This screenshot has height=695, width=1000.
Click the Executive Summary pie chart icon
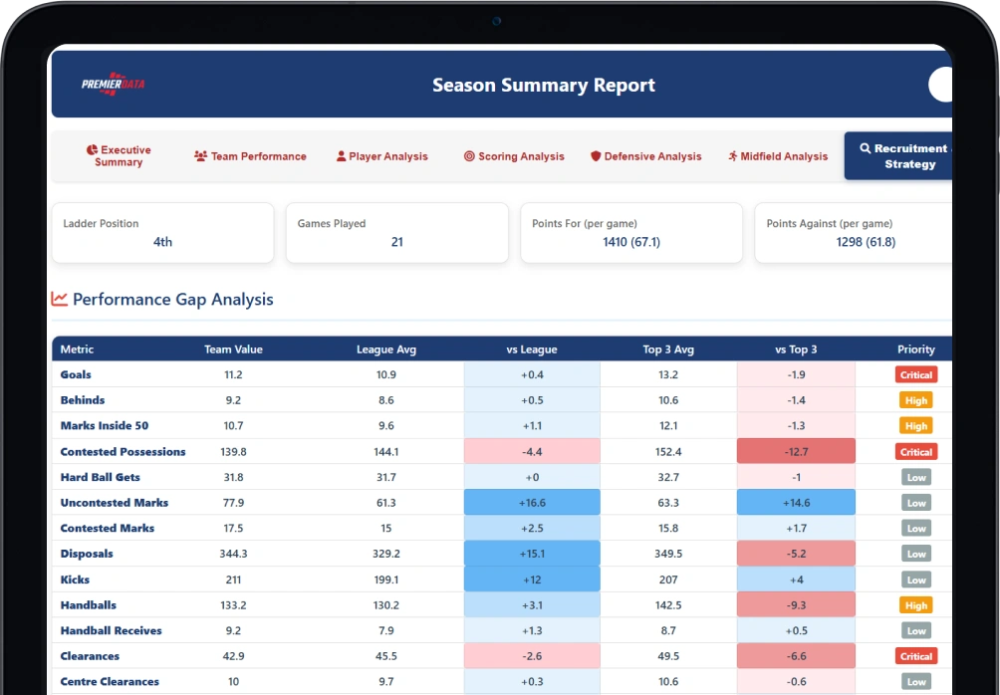click(x=93, y=149)
